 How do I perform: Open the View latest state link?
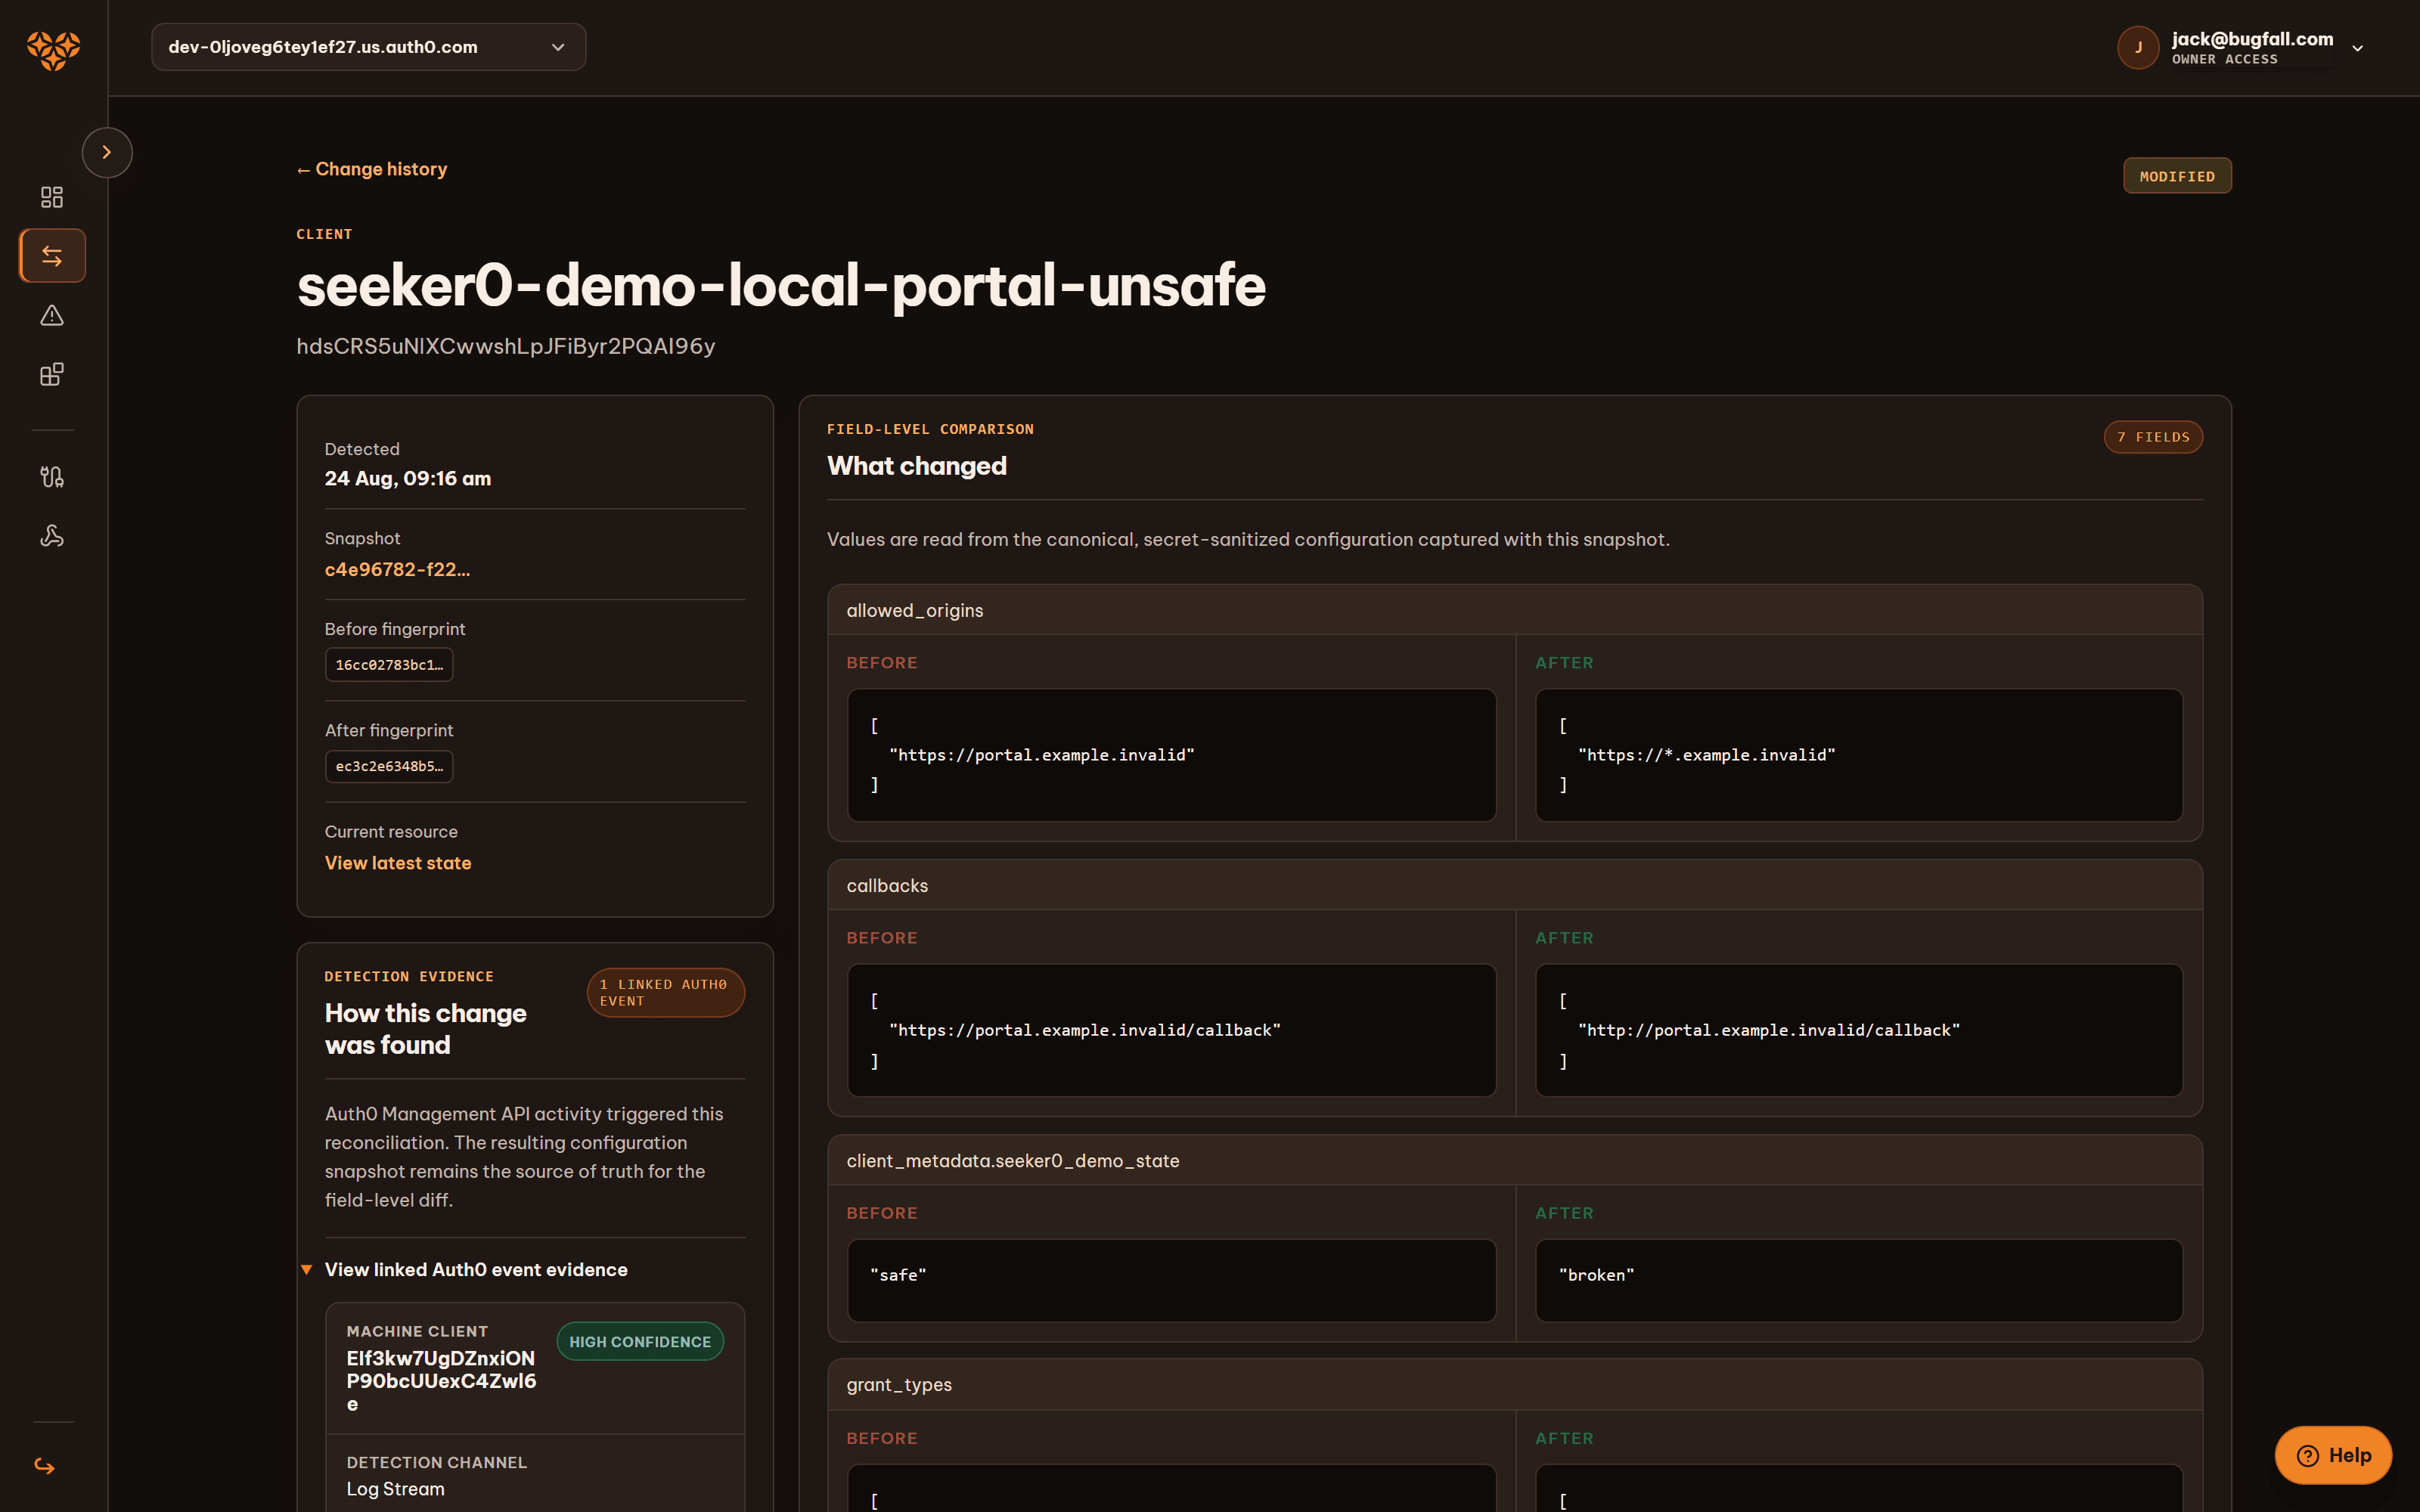[398, 863]
